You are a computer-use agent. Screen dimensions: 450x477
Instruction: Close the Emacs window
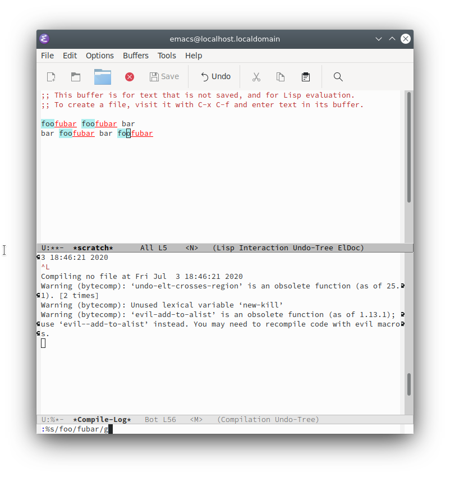coord(406,39)
